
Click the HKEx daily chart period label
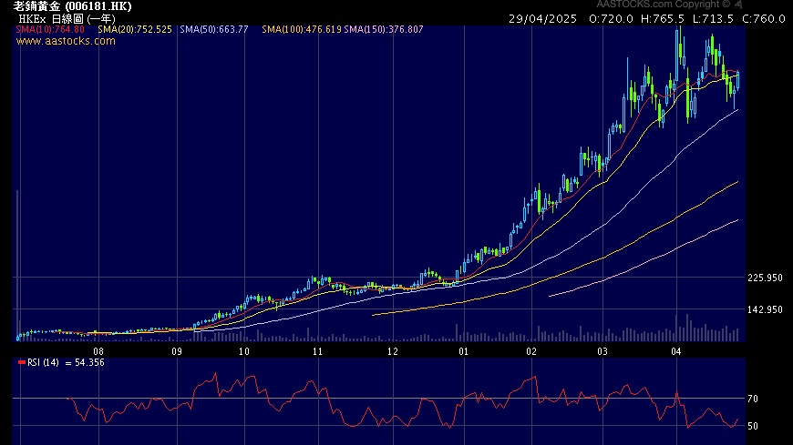[x=55, y=18]
